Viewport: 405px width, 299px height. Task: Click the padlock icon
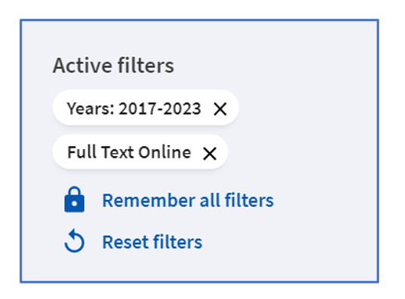coord(74,200)
